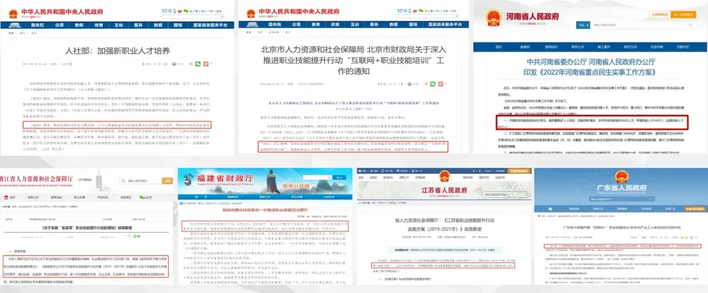Click orange 进入适老模式 button on Henan page

click(x=684, y=15)
